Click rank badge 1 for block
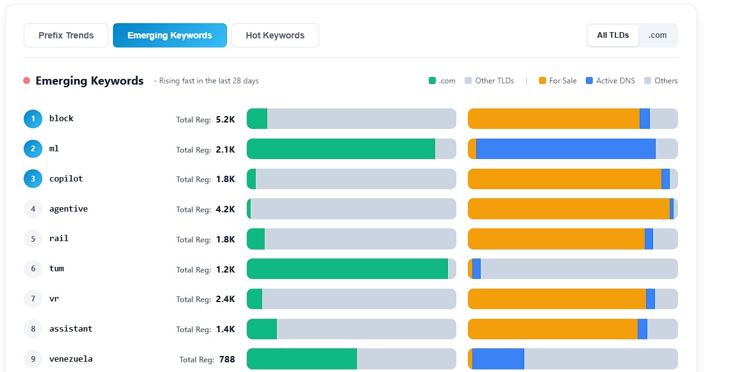730x372 pixels. click(33, 119)
